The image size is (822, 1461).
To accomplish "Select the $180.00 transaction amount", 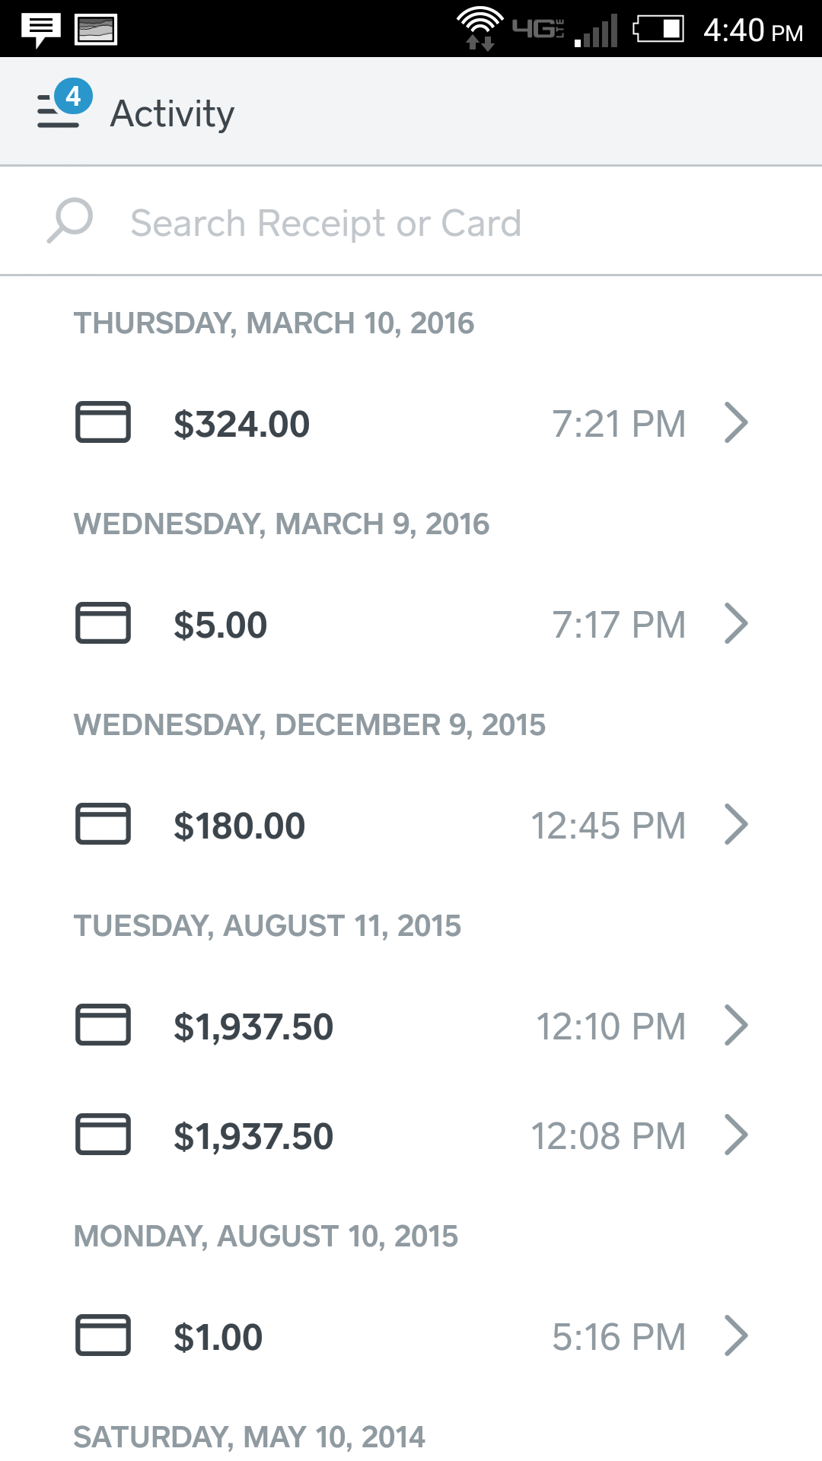I will click(239, 826).
